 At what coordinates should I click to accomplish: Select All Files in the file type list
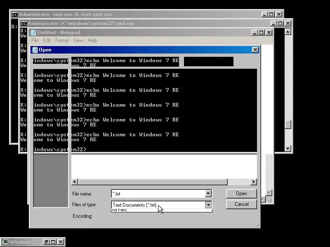pyautogui.click(x=161, y=210)
